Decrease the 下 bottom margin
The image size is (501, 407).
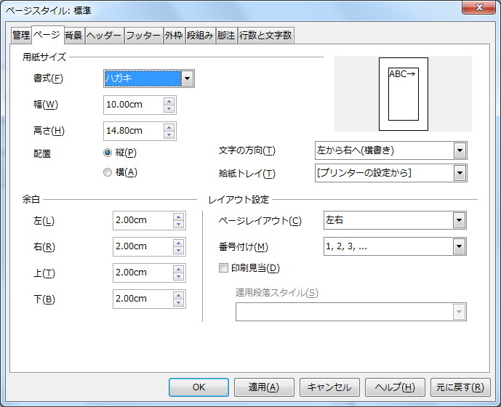[x=179, y=303]
